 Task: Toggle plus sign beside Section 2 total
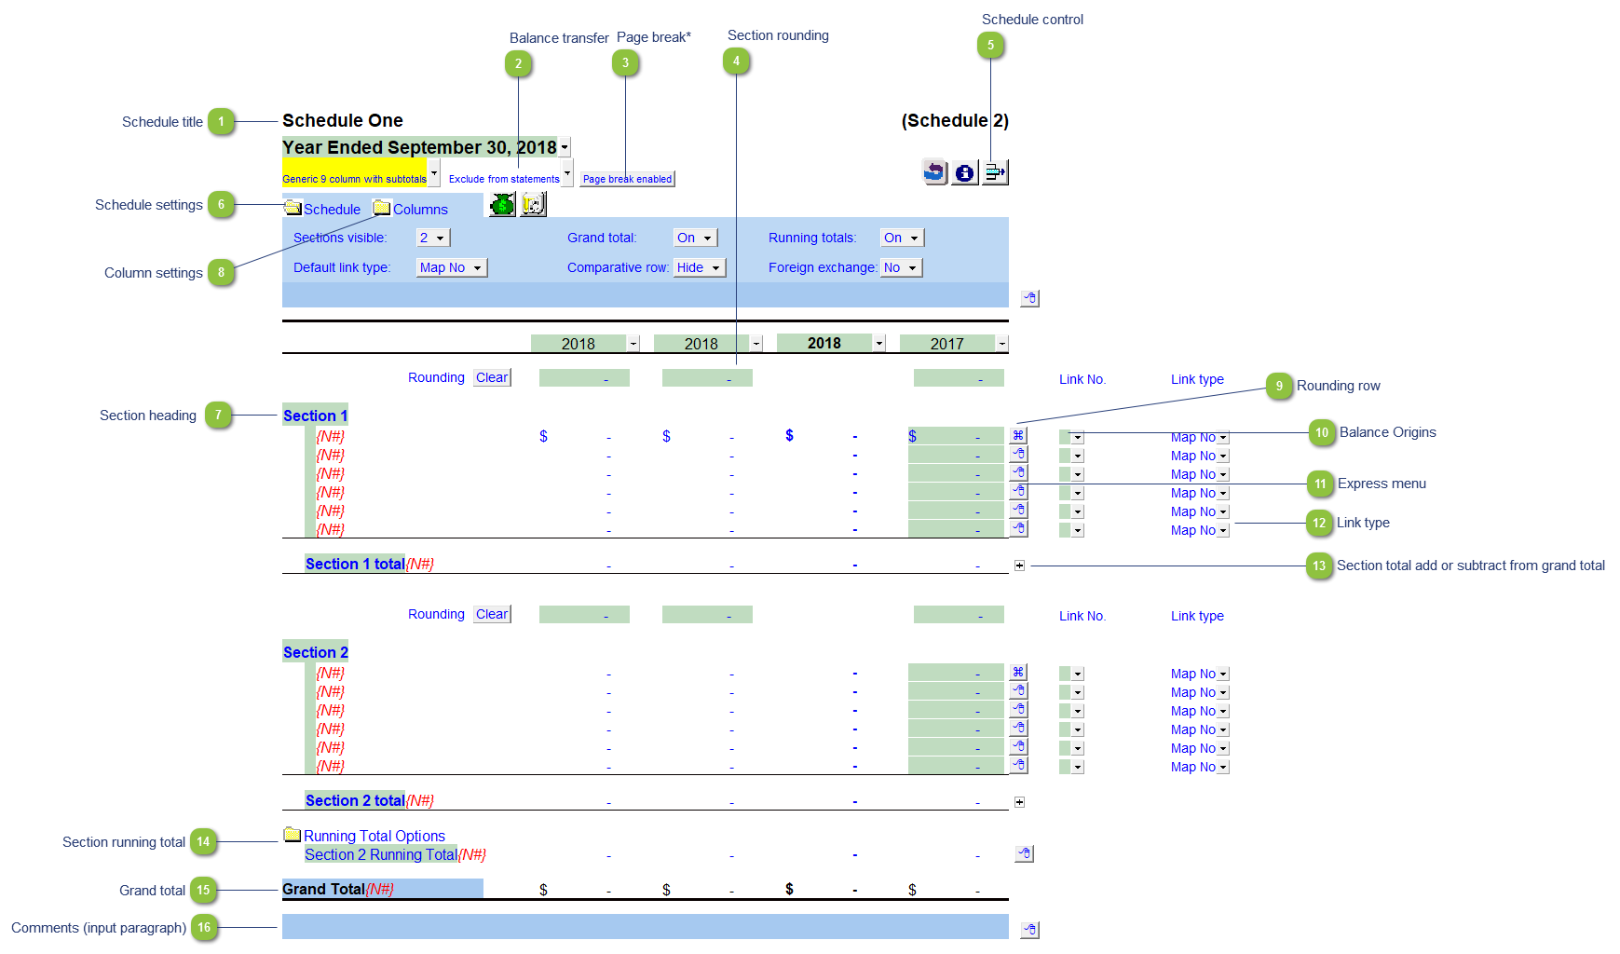[1020, 802]
